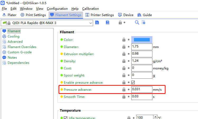
Task: Increase idle temperature with spinner arrow
Action: [156, 117]
